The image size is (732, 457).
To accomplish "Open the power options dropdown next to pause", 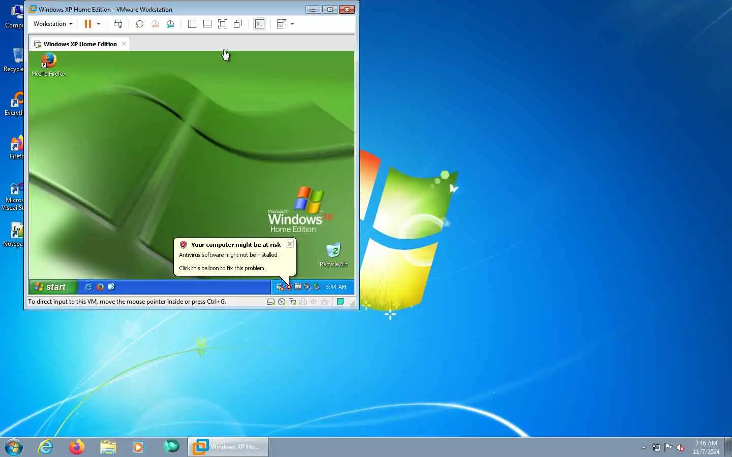I will click(99, 24).
